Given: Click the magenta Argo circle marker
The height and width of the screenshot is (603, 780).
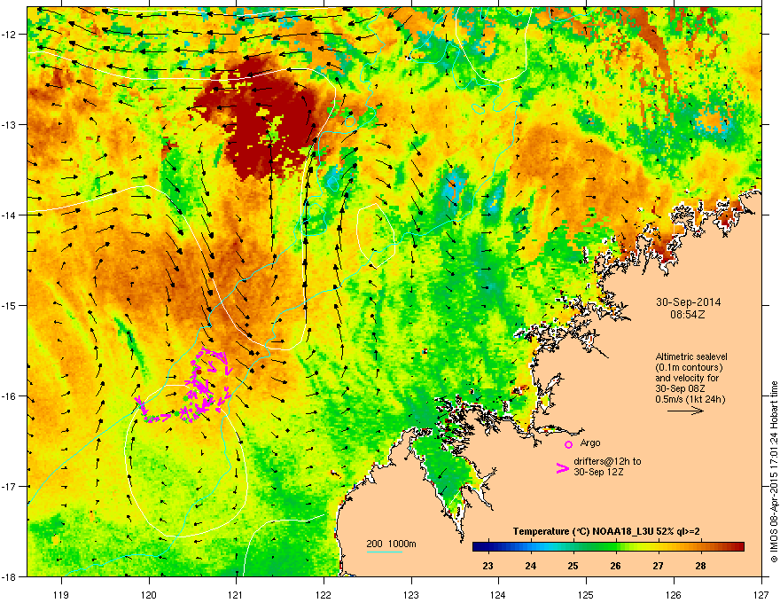Looking at the screenshot, I should pos(568,444).
